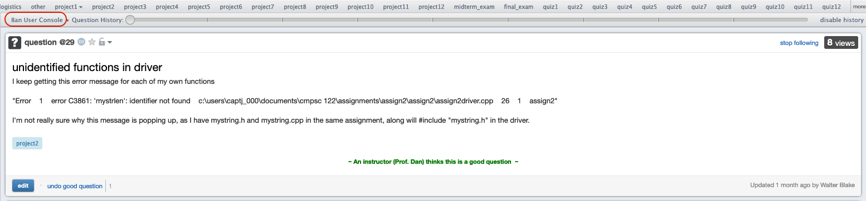Screen dimensions: 866x201
Task: Open the final_exam folder tab
Action: 518,7
